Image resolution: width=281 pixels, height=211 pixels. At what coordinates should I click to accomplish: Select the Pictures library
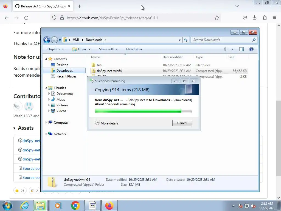(62, 105)
